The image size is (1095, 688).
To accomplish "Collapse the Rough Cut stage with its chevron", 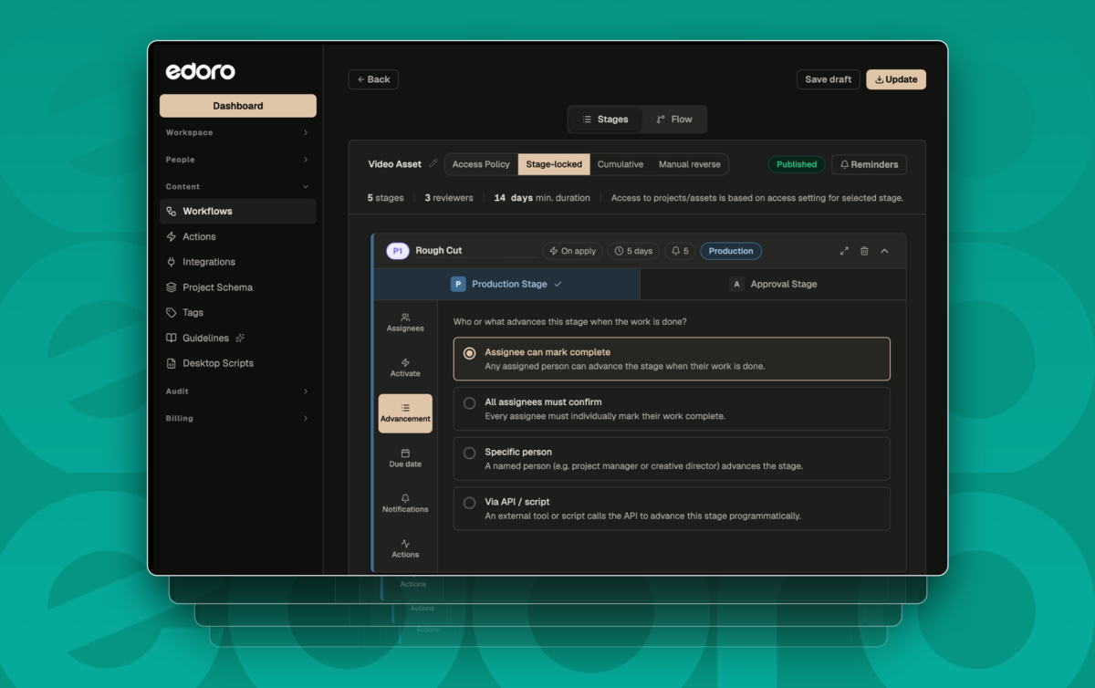I will (884, 251).
